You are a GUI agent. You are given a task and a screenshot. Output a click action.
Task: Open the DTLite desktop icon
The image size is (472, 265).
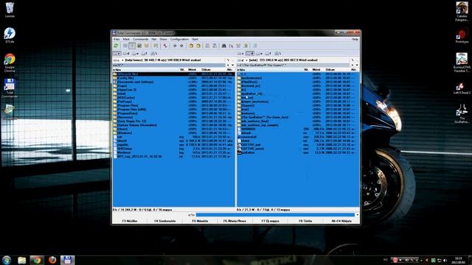click(10, 35)
